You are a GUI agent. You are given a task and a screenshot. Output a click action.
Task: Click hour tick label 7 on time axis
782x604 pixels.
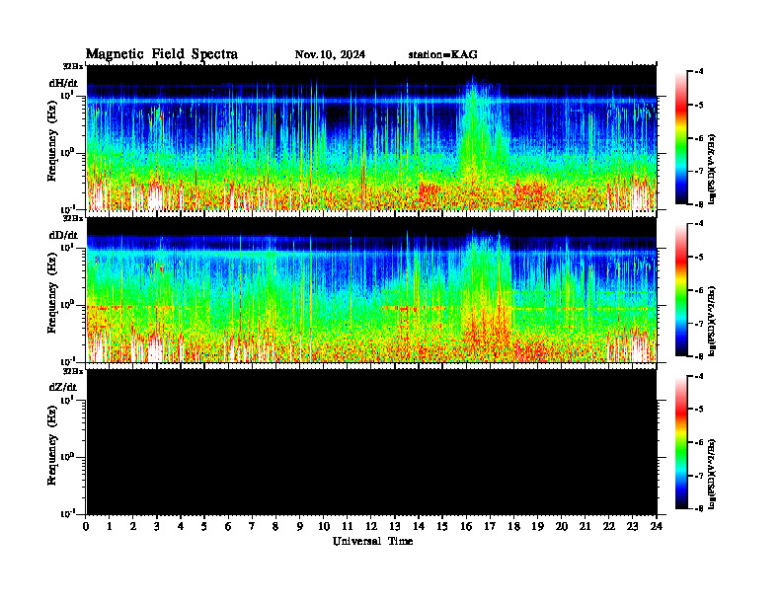252,526
